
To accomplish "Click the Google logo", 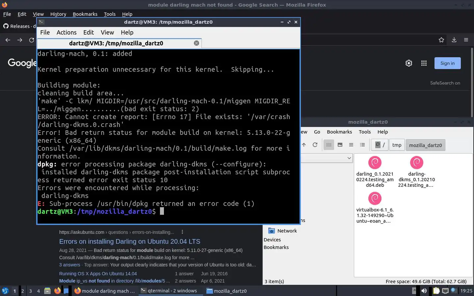I will [22, 63].
